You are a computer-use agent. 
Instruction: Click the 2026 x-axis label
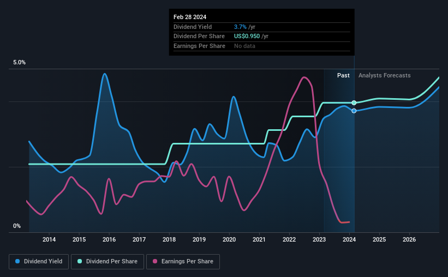pos(409,239)
